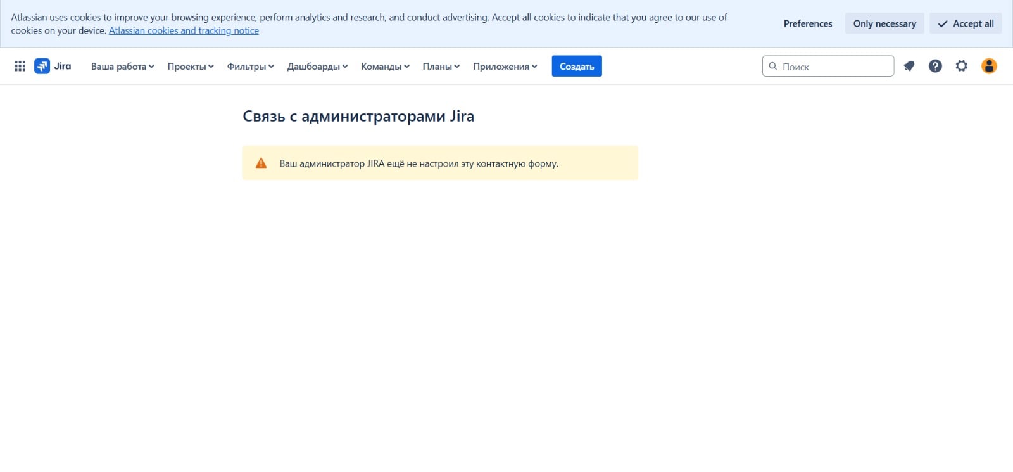
Task: Expand the Планы dropdown
Action: click(441, 67)
